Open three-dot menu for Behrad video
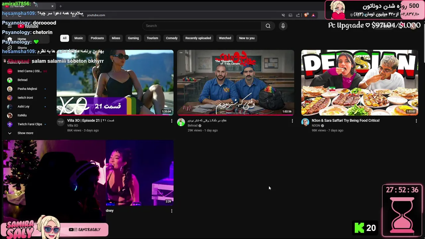 [x=292, y=121]
